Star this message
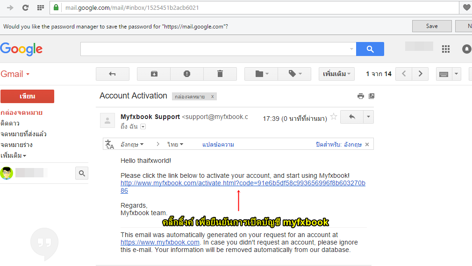The width and height of the screenshot is (472, 266). [x=334, y=117]
